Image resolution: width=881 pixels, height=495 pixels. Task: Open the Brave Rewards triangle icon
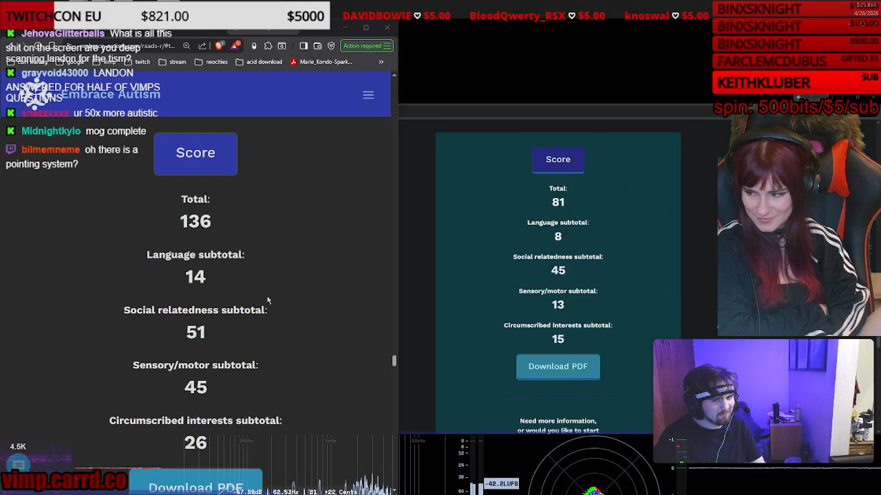[236, 46]
